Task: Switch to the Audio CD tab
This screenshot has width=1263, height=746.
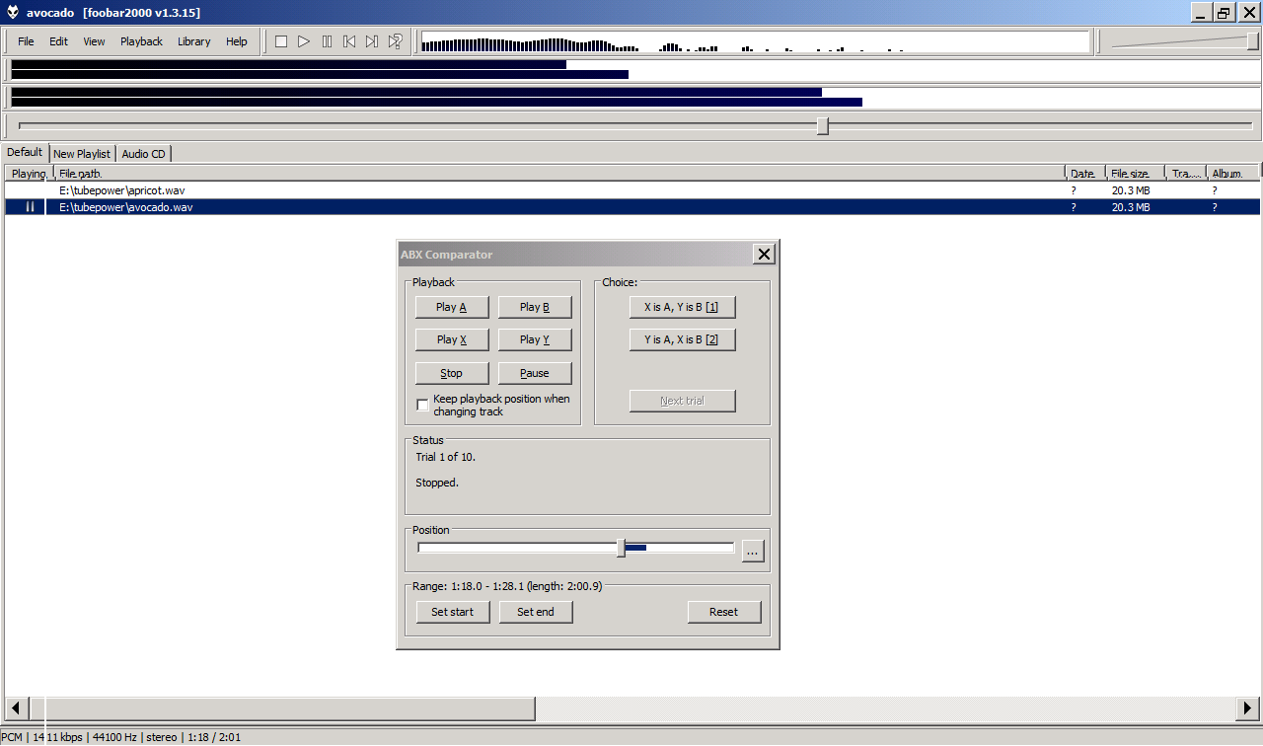Action: [144, 154]
